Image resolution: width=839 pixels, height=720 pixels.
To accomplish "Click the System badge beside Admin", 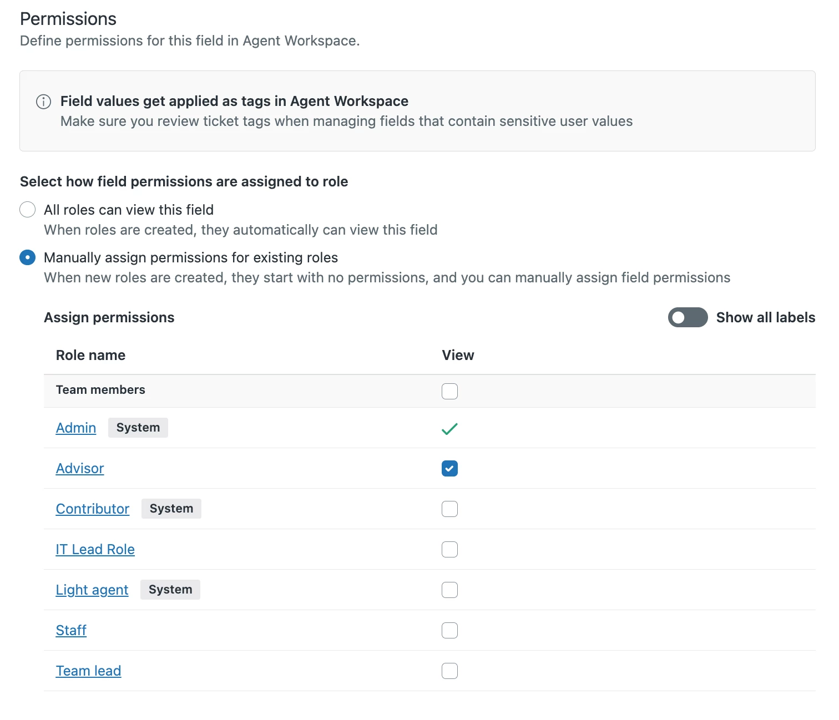I will 138,428.
